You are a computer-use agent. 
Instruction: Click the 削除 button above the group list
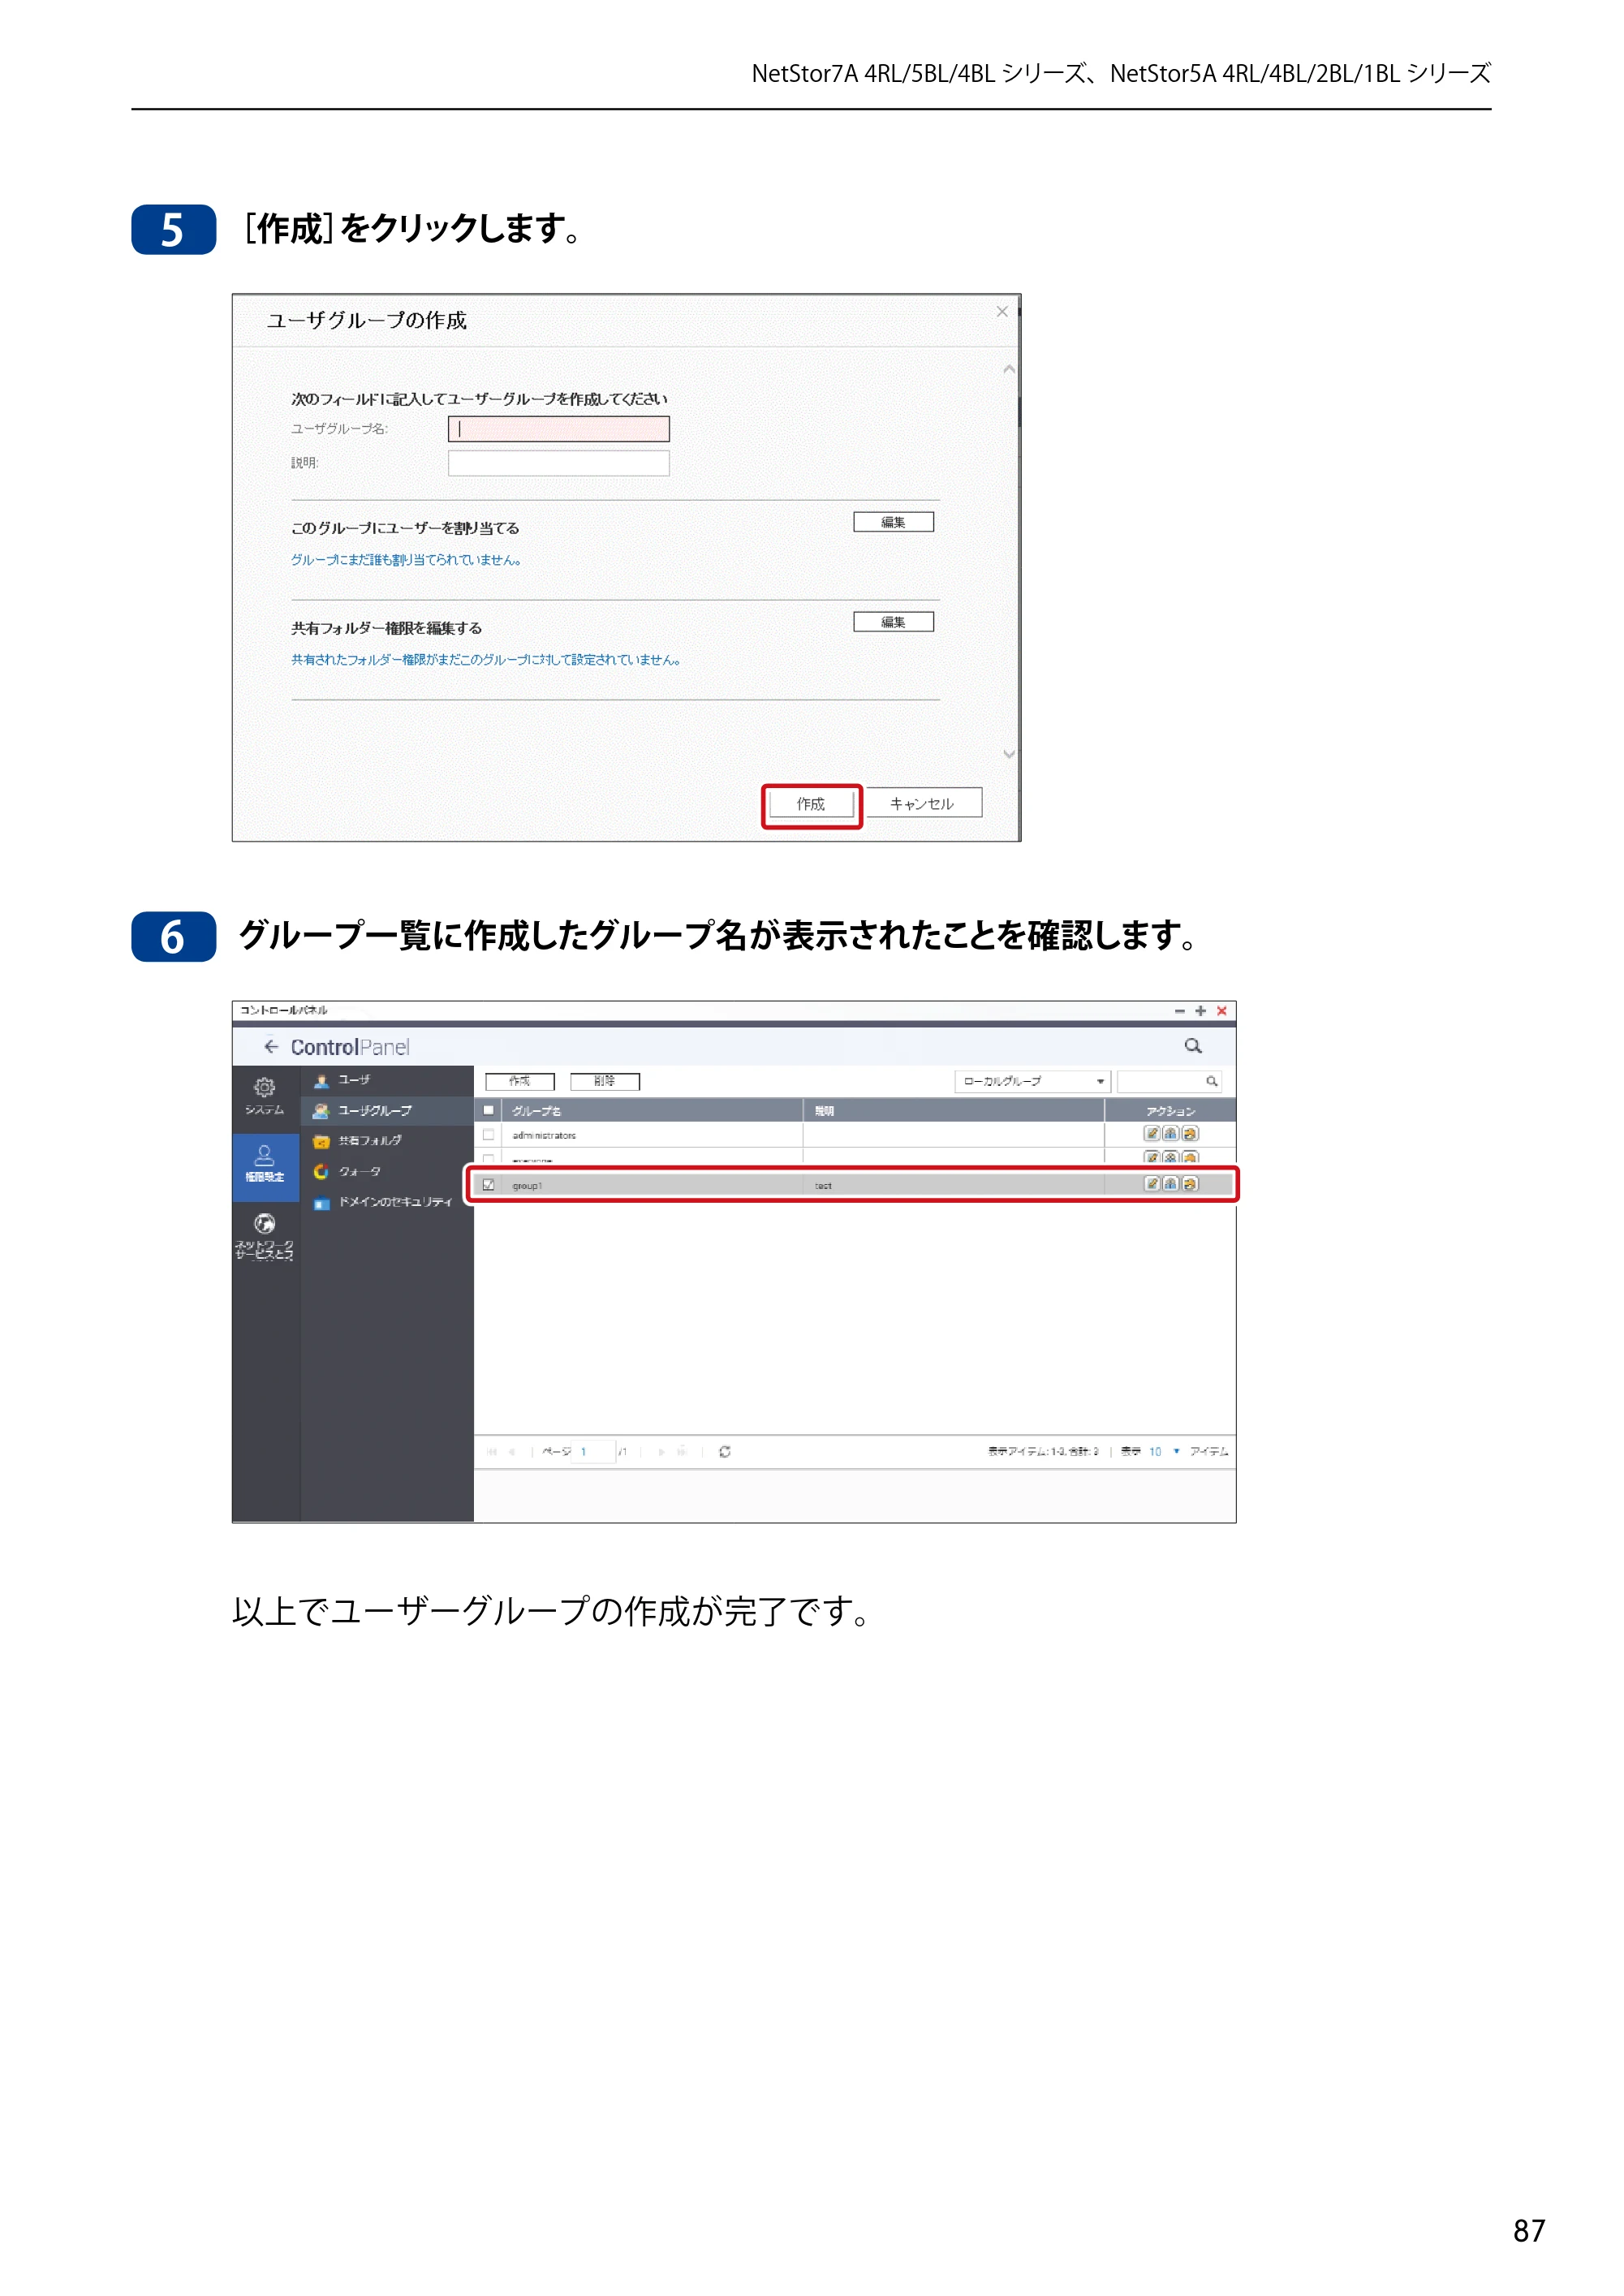coord(604,1081)
